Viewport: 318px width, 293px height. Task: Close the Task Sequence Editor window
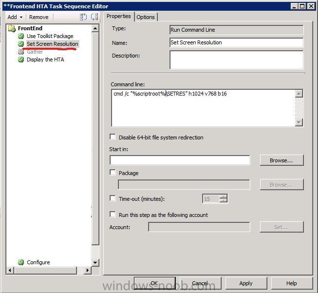[311, 6]
